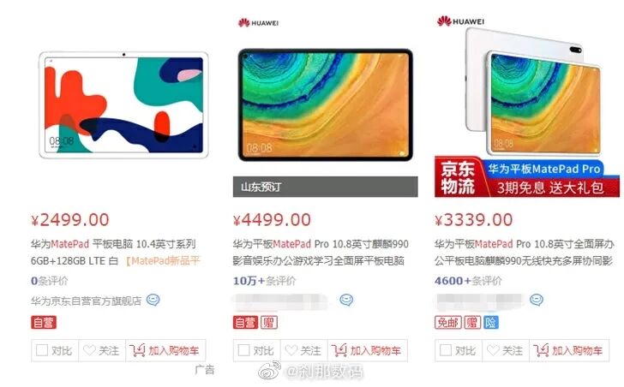This screenshot has width=624, height=387.
Task: Open chat icon beside 华为京东自营官方旗舰店
Action: 153,300
